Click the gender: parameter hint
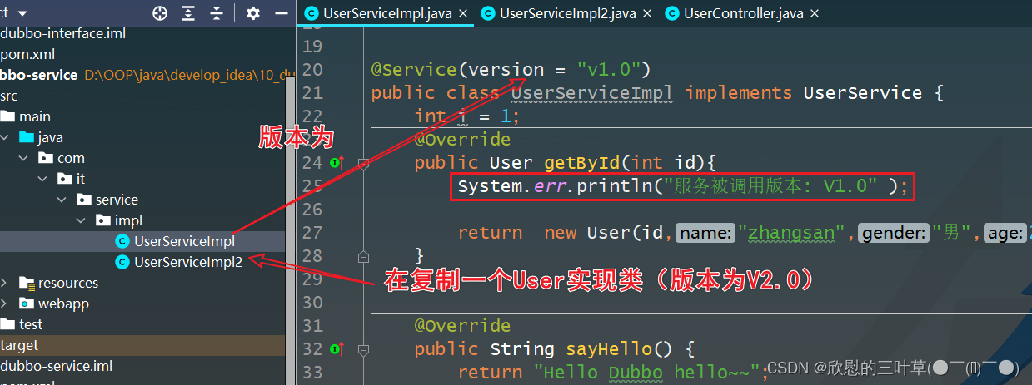The image size is (1032, 385). 895,234
